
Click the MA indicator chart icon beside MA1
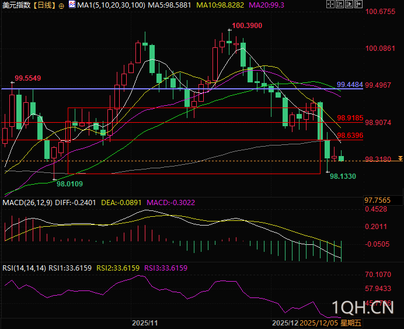pyautogui.click(x=72, y=4)
